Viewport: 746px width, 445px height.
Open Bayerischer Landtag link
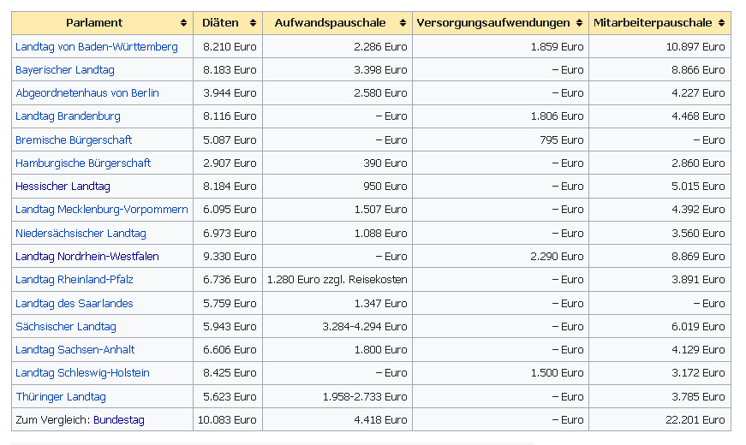[x=65, y=69]
